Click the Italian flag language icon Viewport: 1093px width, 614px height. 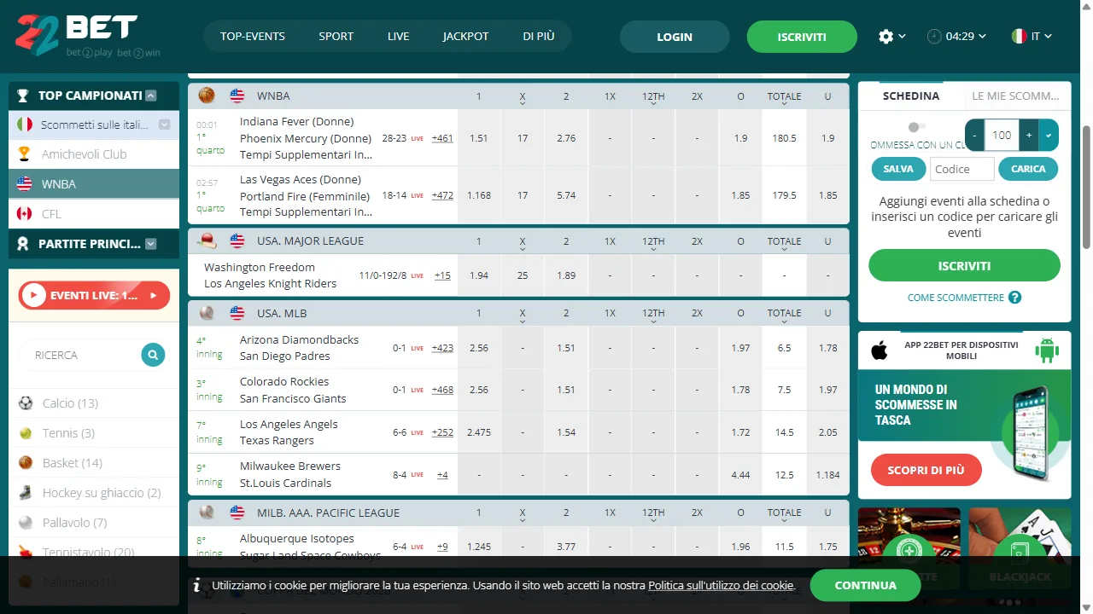pyautogui.click(x=1019, y=37)
